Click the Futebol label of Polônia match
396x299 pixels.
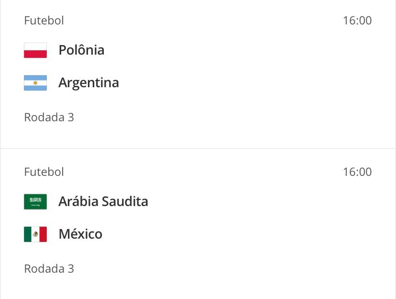pos(44,21)
